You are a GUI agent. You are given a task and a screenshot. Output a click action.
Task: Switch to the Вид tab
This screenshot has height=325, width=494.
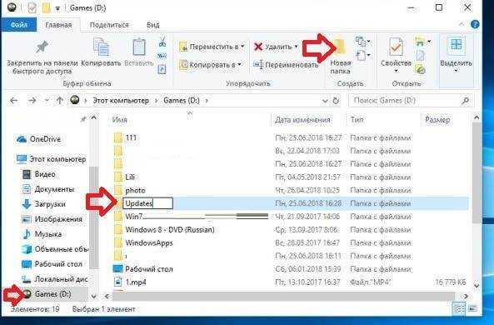point(153,25)
